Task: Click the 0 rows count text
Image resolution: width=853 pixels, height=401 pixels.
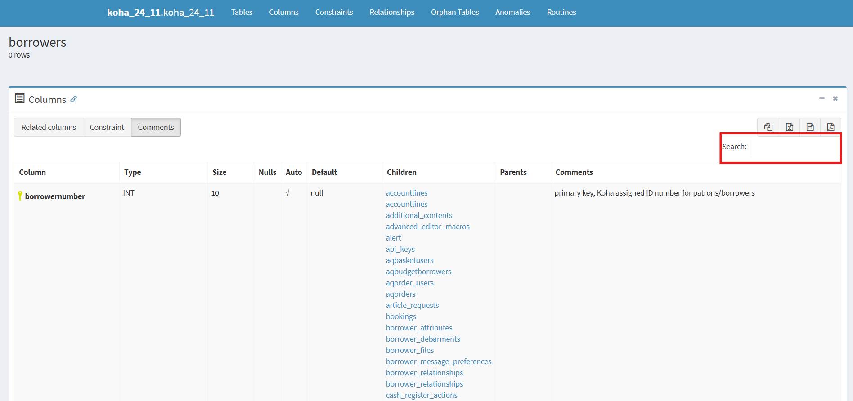Action: tap(19, 55)
